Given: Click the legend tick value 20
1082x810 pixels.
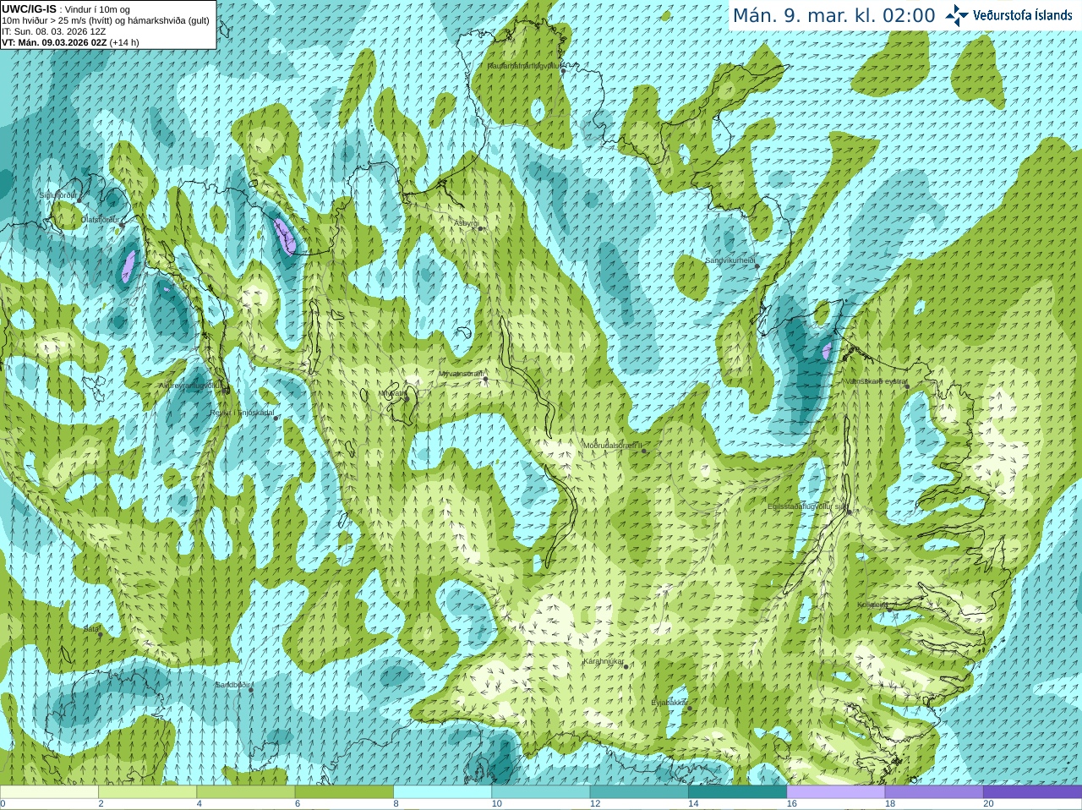Looking at the screenshot, I should [988, 804].
